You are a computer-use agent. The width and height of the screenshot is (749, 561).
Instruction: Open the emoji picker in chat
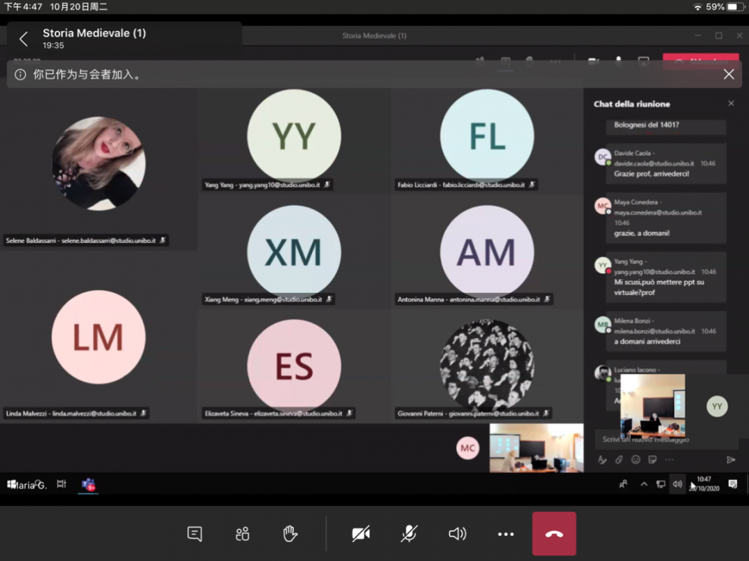click(635, 459)
